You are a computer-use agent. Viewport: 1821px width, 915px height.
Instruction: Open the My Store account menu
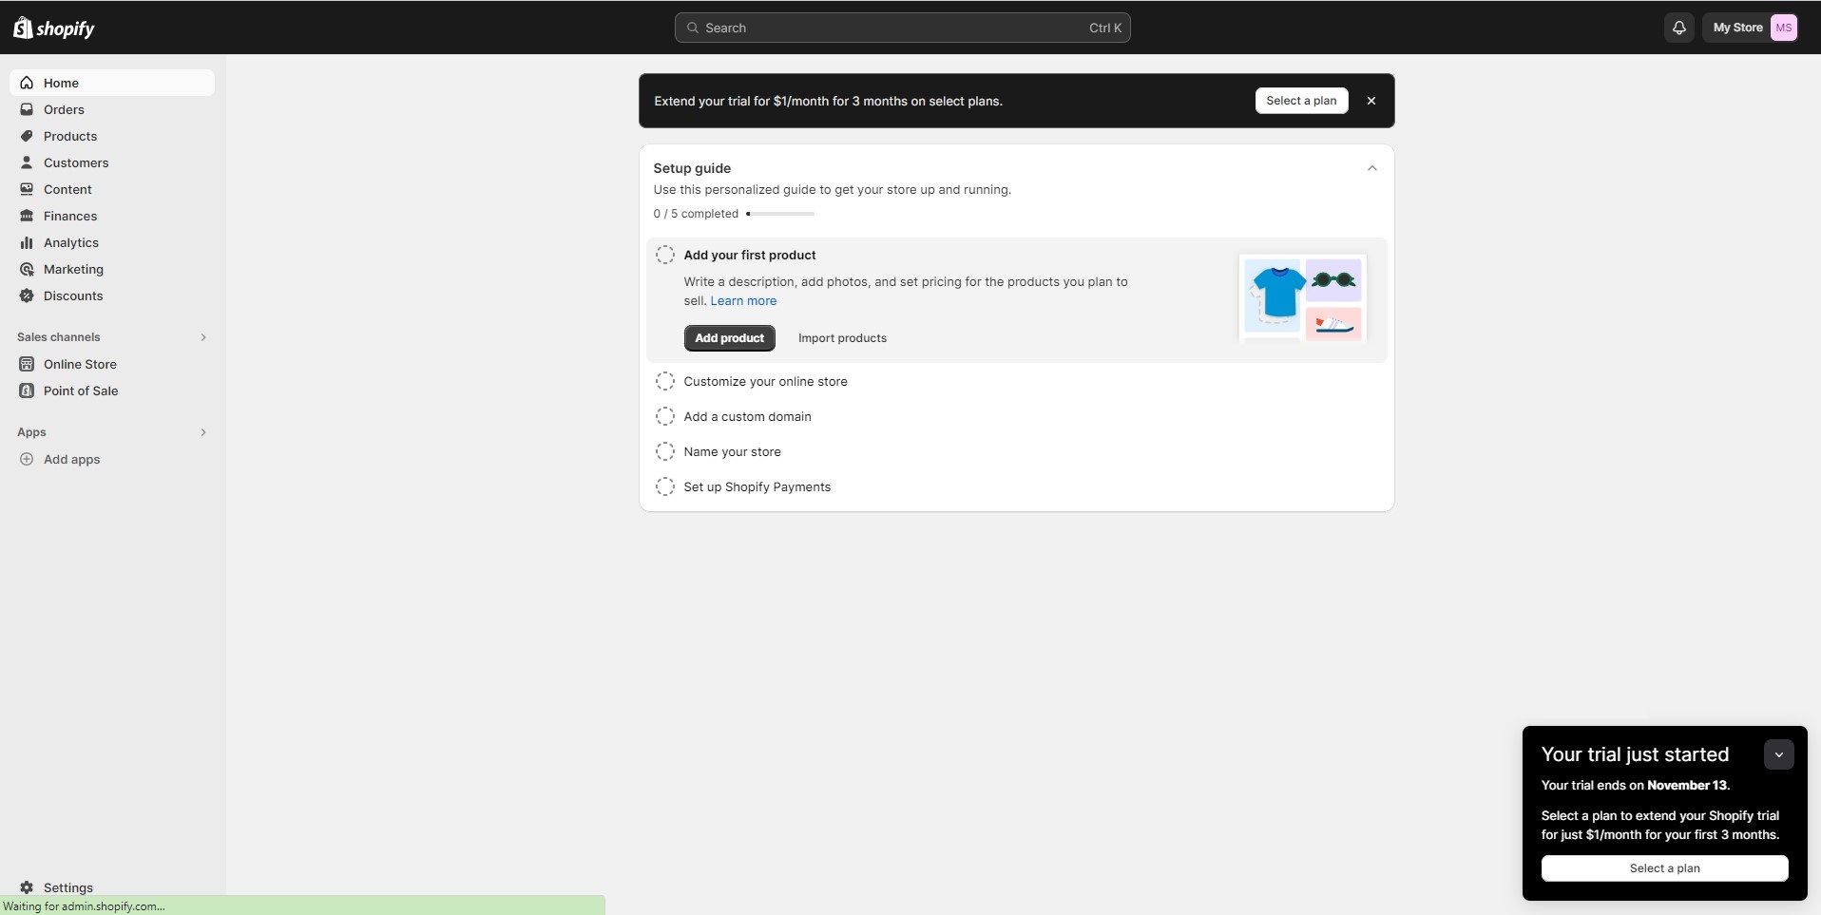[x=1751, y=28]
